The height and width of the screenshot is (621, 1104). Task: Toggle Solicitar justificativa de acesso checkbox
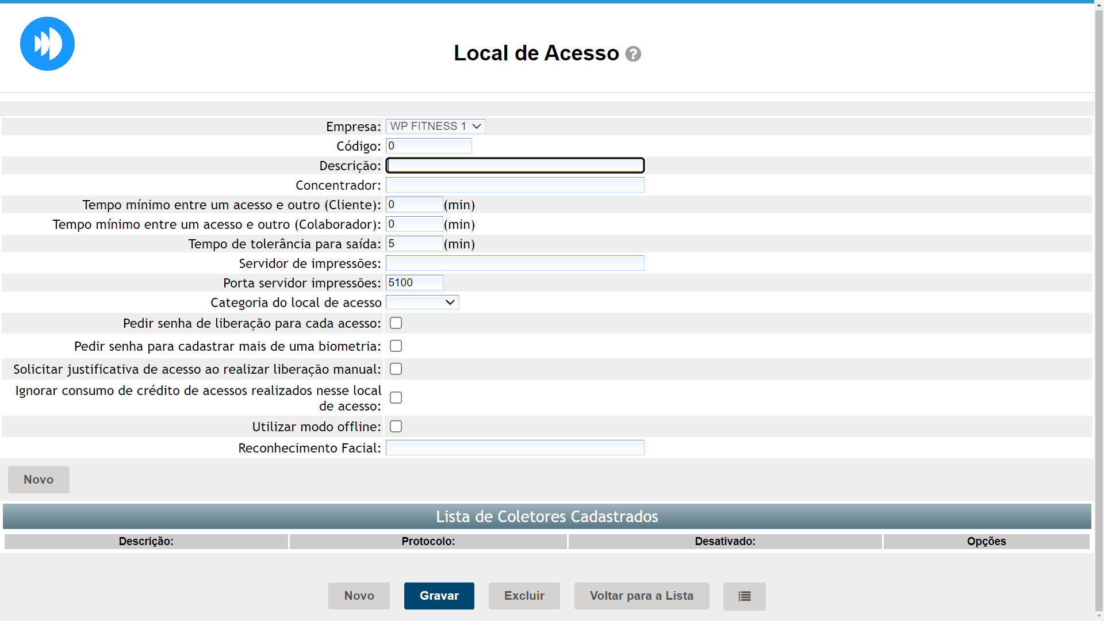(396, 369)
